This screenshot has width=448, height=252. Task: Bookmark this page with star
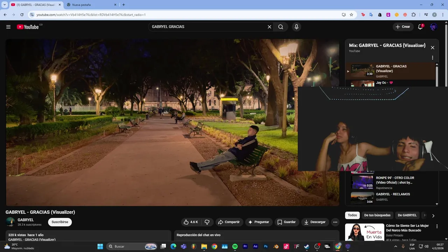pyautogui.click(x=351, y=15)
